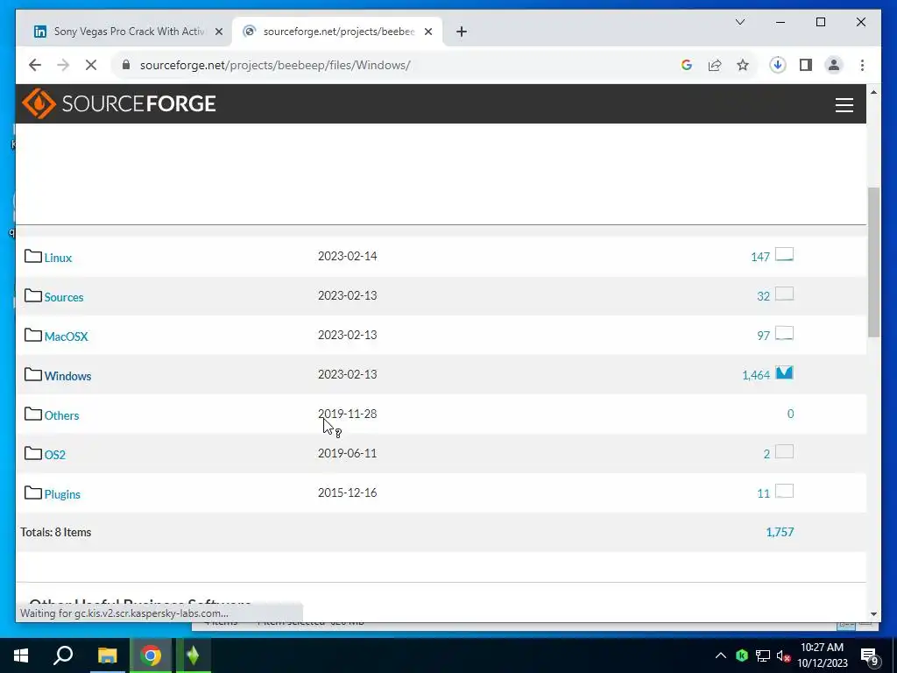Open the MacOSX folder link
This screenshot has height=673, width=897.
(x=67, y=337)
